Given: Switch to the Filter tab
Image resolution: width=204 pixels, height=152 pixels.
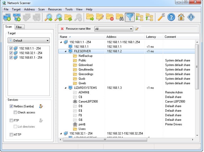Looking at the screenshot, I should 19,27.
